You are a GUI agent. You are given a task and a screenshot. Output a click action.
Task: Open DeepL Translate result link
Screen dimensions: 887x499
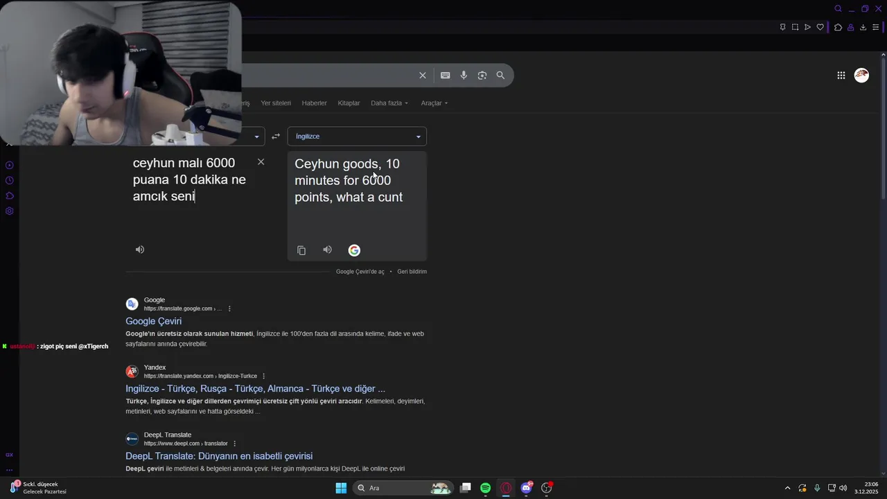(x=219, y=456)
